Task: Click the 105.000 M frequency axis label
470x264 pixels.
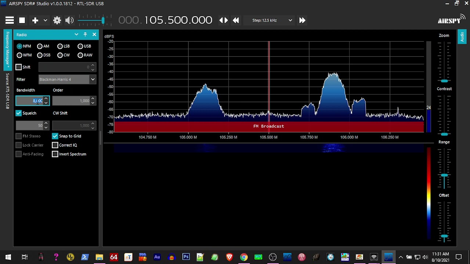Action: pyautogui.click(x=188, y=137)
